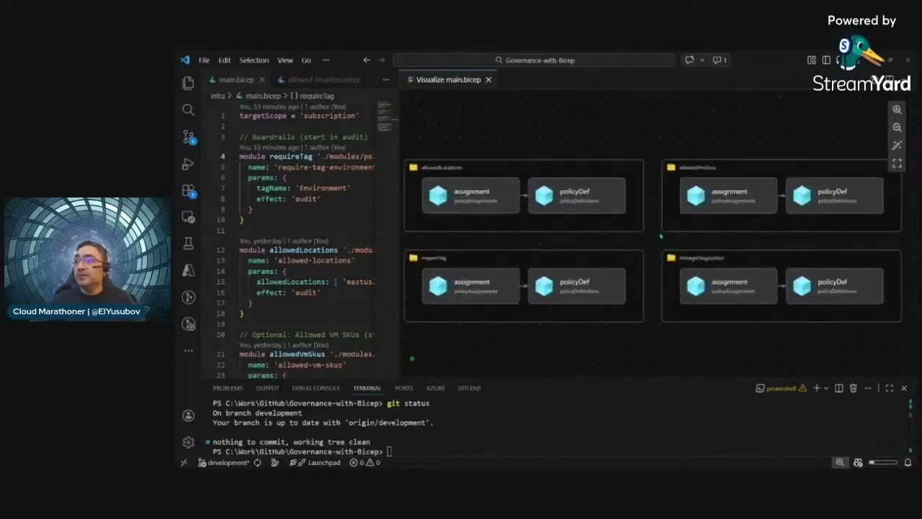The image size is (922, 519).
Task: Click the requireTag breadcrumb symbol
Action: pyautogui.click(x=313, y=96)
